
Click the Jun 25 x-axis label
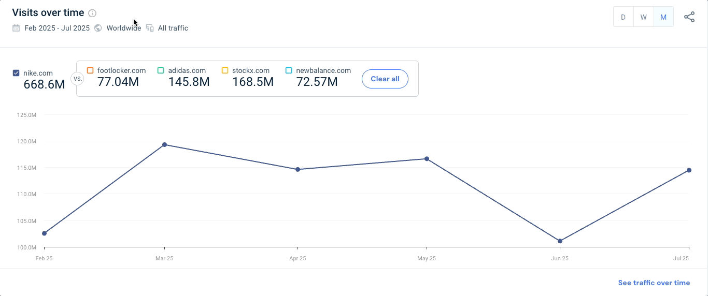(x=560, y=258)
